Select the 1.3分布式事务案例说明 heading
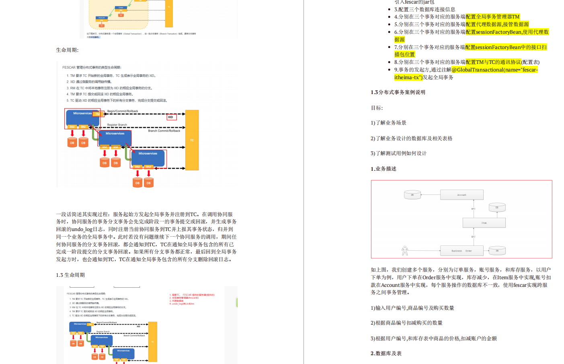The height and width of the screenshot is (364, 564). [x=399, y=92]
